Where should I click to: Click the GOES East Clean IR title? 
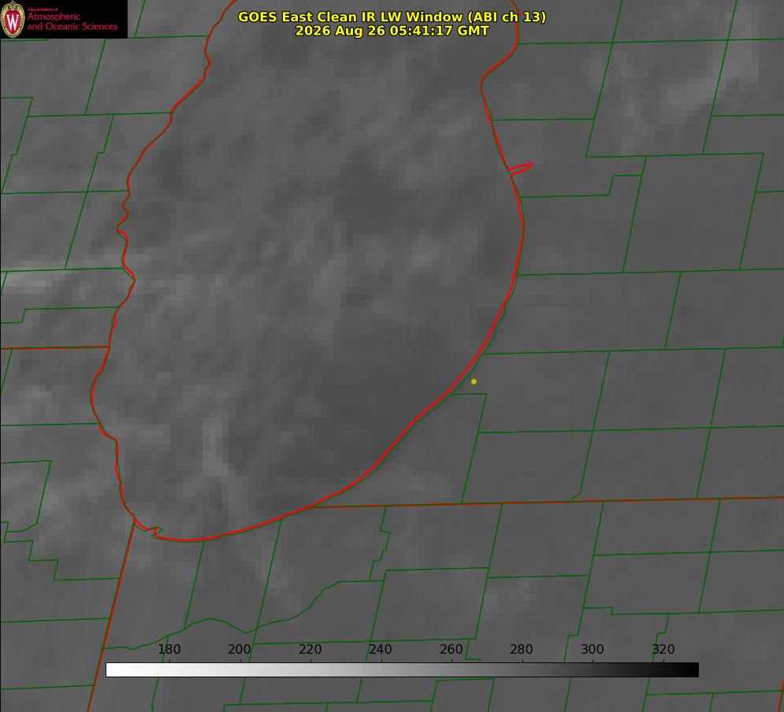tap(392, 17)
